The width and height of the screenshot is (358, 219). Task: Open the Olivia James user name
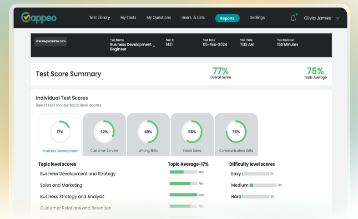pyautogui.click(x=317, y=18)
